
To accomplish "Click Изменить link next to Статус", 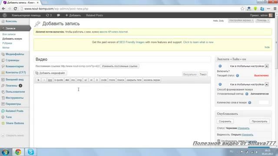I will pyautogui.click(x=243, y=128).
